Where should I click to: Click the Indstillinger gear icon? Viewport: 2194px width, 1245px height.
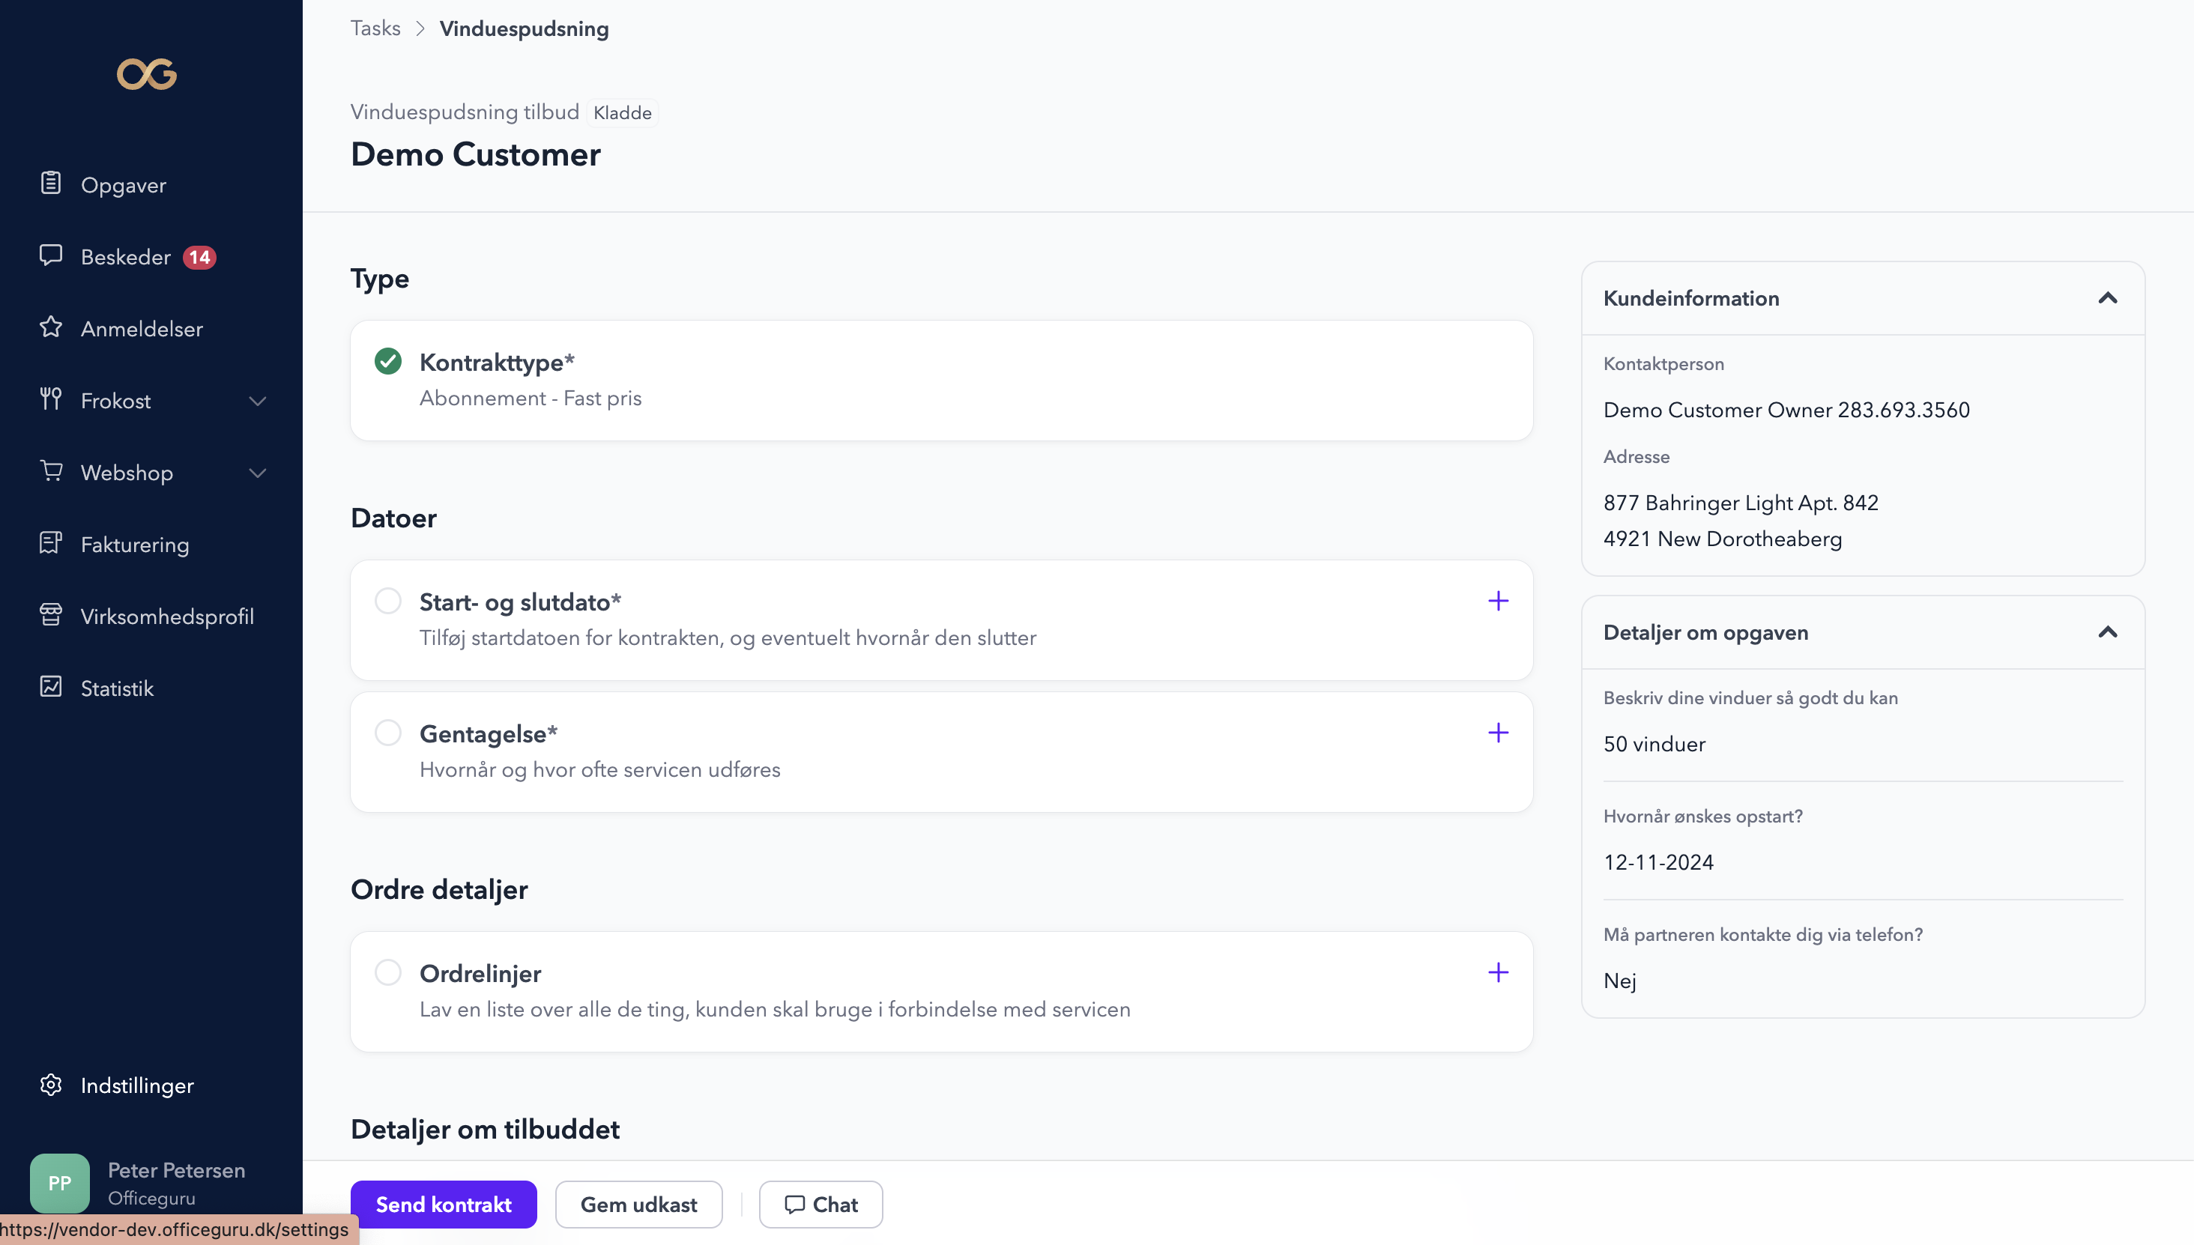pyautogui.click(x=50, y=1085)
